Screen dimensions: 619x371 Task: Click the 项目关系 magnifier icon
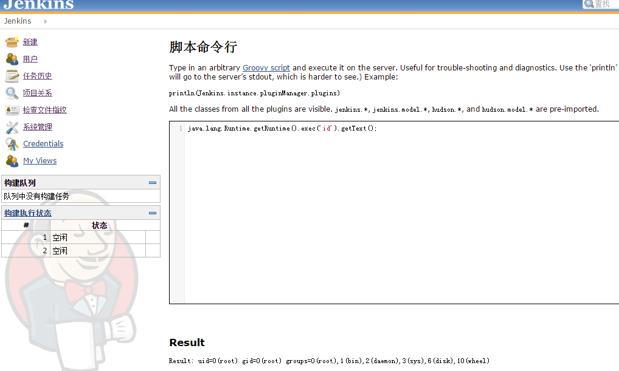click(12, 93)
